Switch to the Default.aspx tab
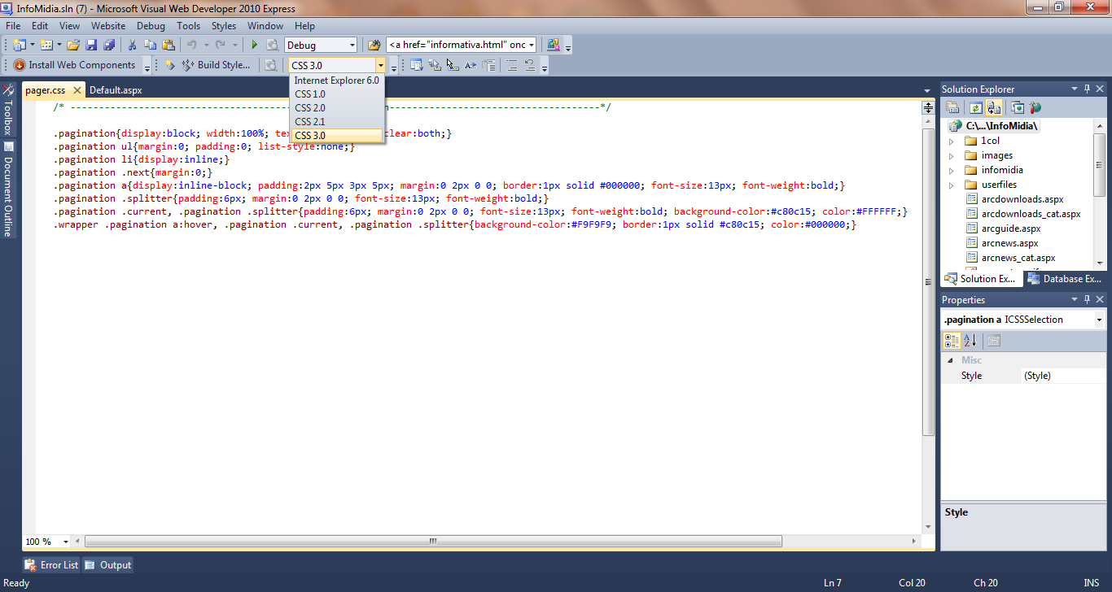 click(x=116, y=90)
